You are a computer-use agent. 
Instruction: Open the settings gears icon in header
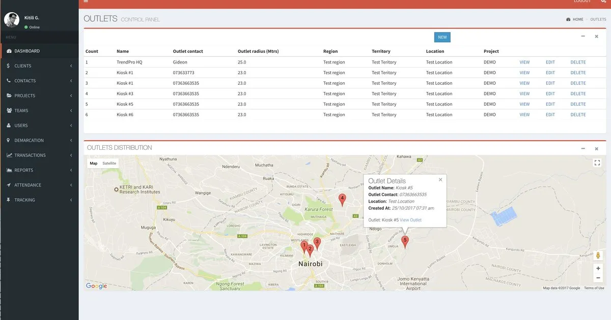603,2
